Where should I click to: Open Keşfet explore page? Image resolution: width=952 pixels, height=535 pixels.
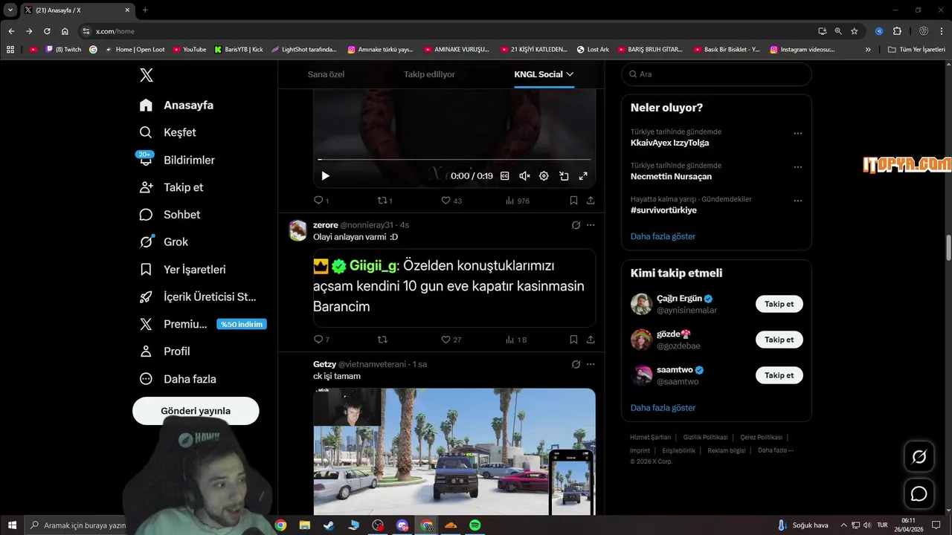[168, 132]
